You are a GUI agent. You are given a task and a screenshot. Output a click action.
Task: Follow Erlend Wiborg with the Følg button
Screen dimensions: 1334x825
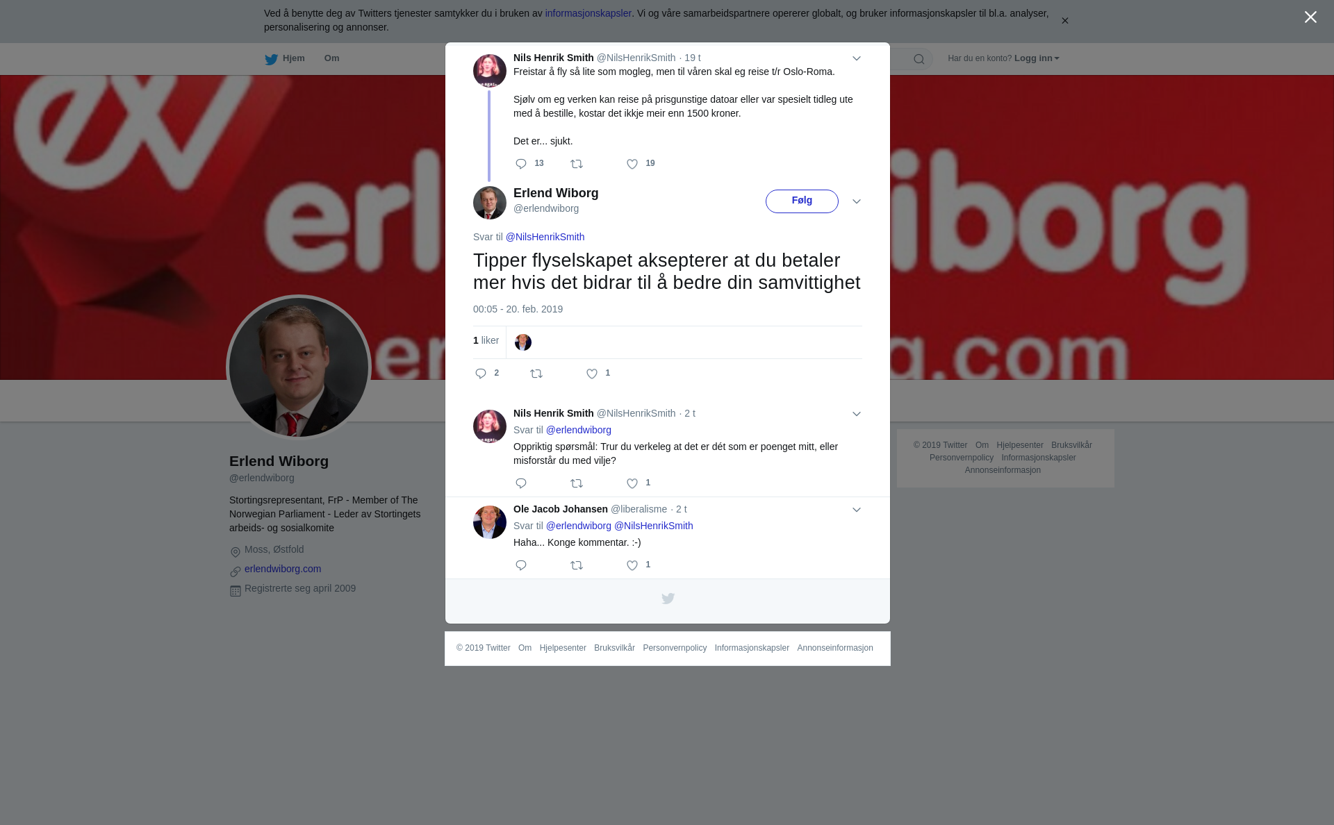[x=802, y=201]
